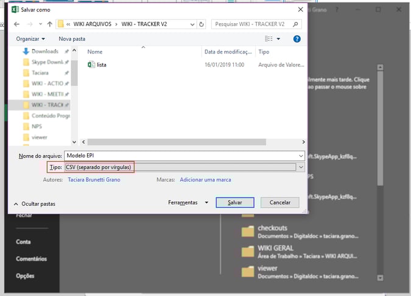Go back using the back arrow
This screenshot has height=296, width=411.
17,24
